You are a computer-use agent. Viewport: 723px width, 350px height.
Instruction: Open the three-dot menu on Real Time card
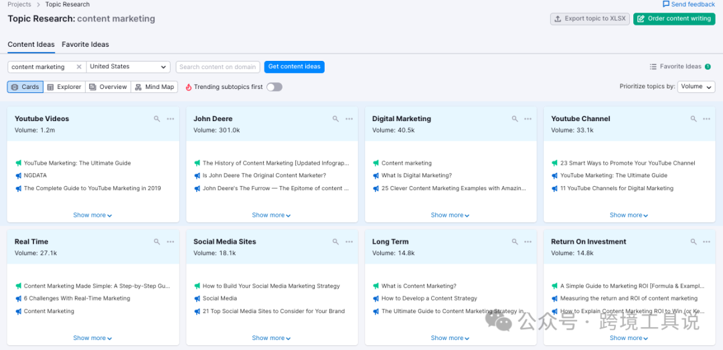click(x=171, y=242)
